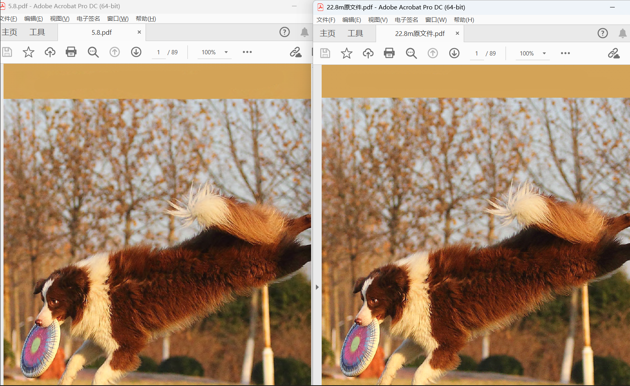Bookmark 5.8.pdf with the star icon
This screenshot has height=386, width=630.
(29, 52)
